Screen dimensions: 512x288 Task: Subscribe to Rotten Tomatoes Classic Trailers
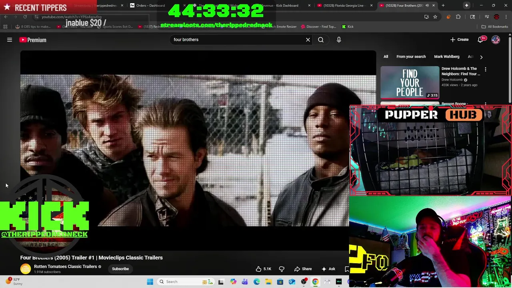tap(120, 269)
